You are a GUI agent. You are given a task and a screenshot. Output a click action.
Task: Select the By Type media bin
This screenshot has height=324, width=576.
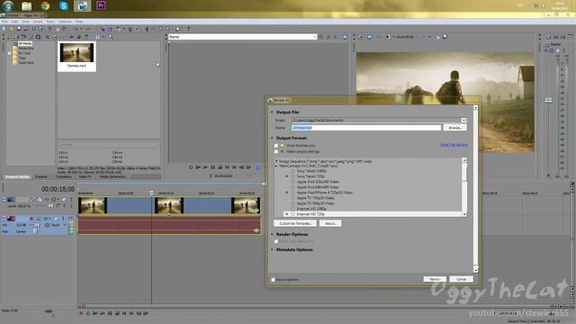[x=24, y=53]
